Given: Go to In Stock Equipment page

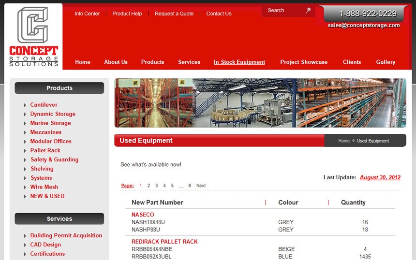Looking at the screenshot, I should (x=239, y=62).
